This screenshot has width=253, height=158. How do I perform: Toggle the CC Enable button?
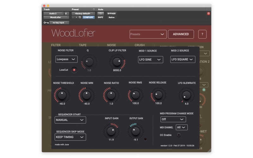179,135
